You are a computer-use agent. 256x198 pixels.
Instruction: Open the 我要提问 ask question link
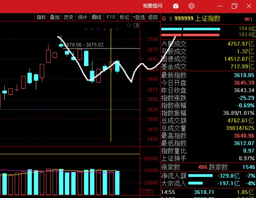tap(152, 6)
